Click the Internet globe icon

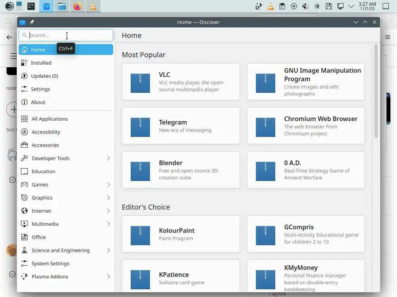(24, 211)
